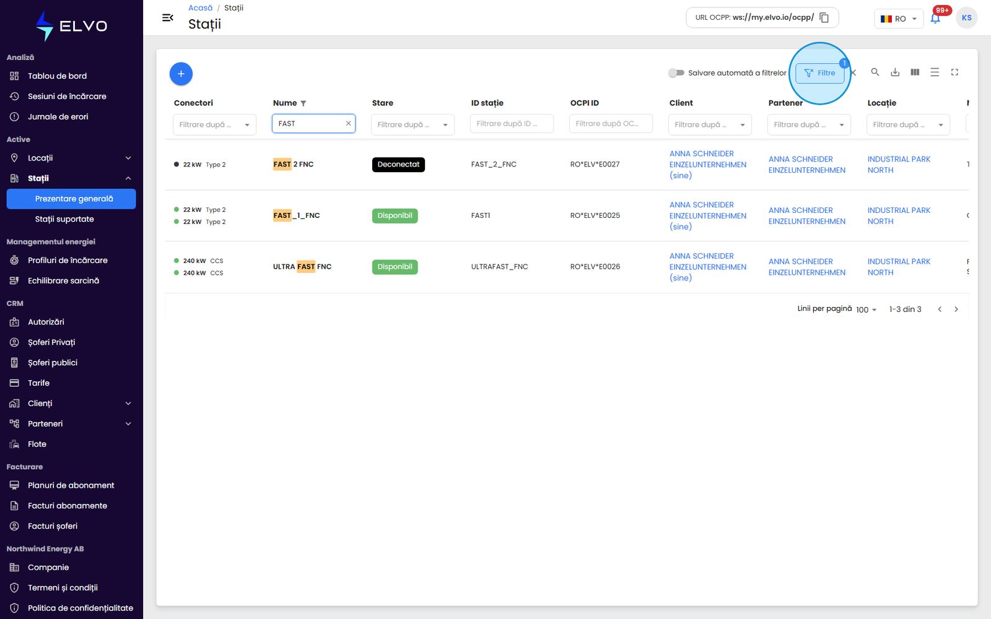Go to previous table page
Image resolution: width=991 pixels, height=619 pixels.
pos(940,309)
